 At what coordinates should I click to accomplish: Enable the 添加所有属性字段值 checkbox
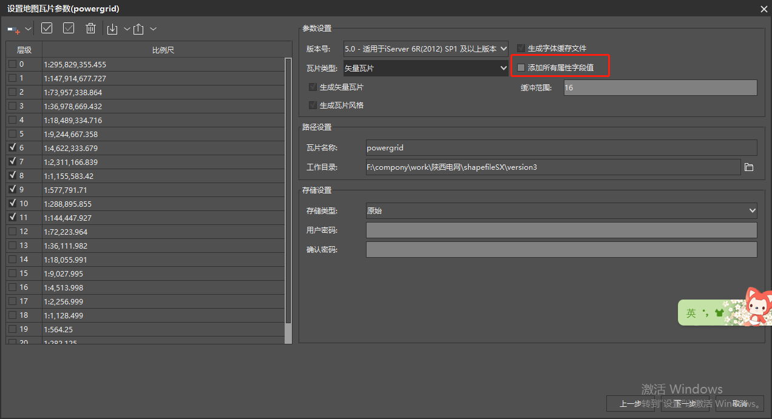coord(521,68)
